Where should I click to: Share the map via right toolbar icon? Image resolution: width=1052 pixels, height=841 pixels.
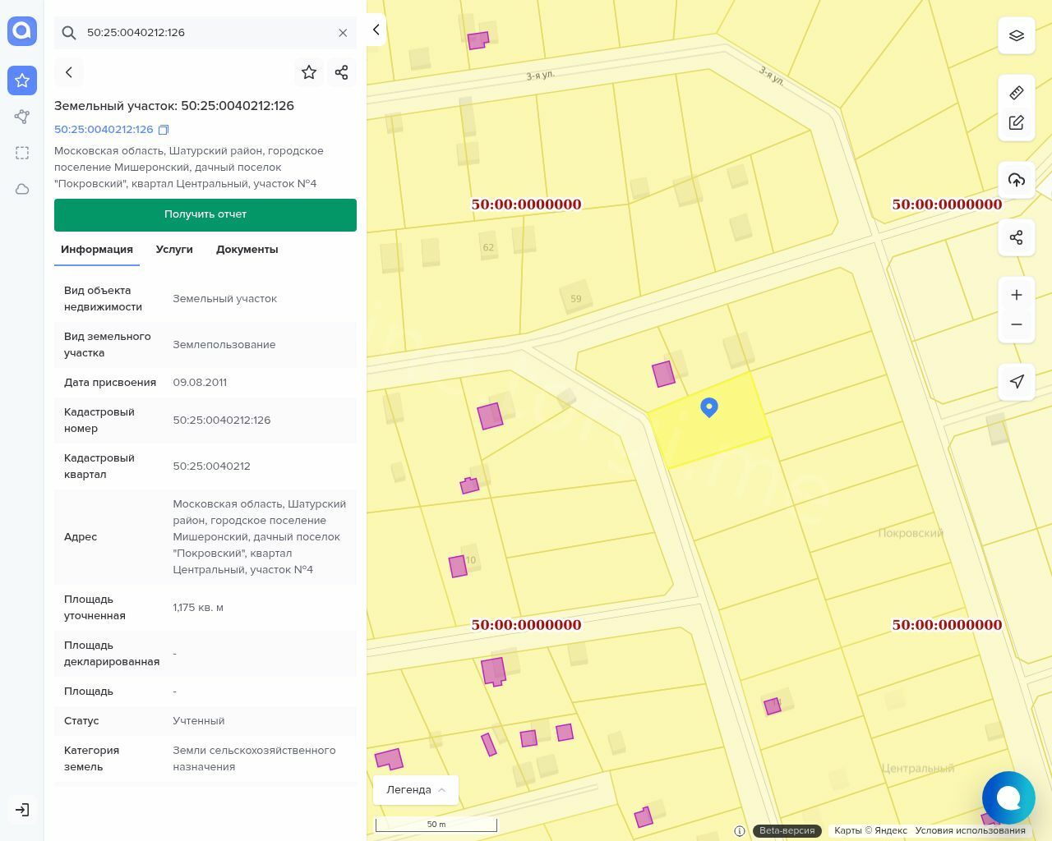[x=1017, y=237]
